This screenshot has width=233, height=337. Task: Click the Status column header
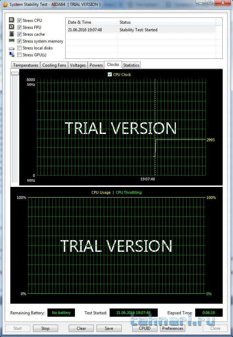coord(167,22)
